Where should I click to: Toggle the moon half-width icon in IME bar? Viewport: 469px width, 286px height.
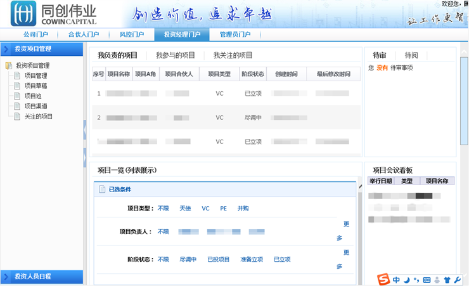point(406,280)
